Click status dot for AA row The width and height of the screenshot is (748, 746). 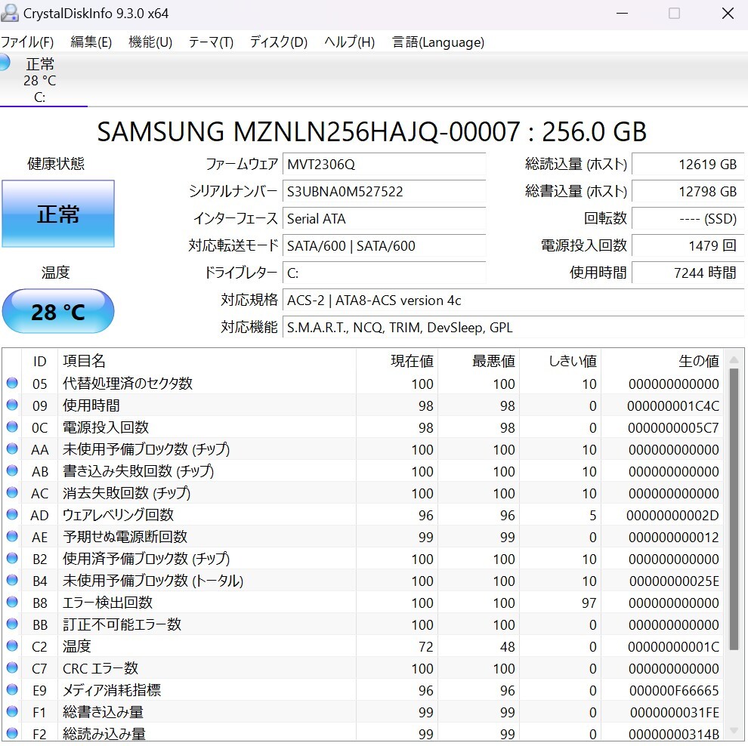click(12, 449)
